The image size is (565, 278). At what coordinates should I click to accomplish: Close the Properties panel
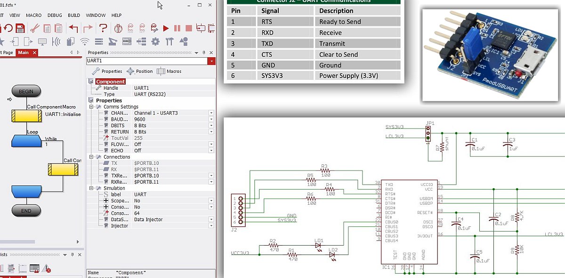point(211,53)
